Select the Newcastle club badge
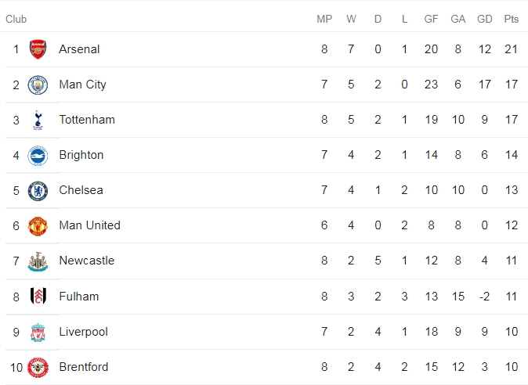 tap(38, 261)
